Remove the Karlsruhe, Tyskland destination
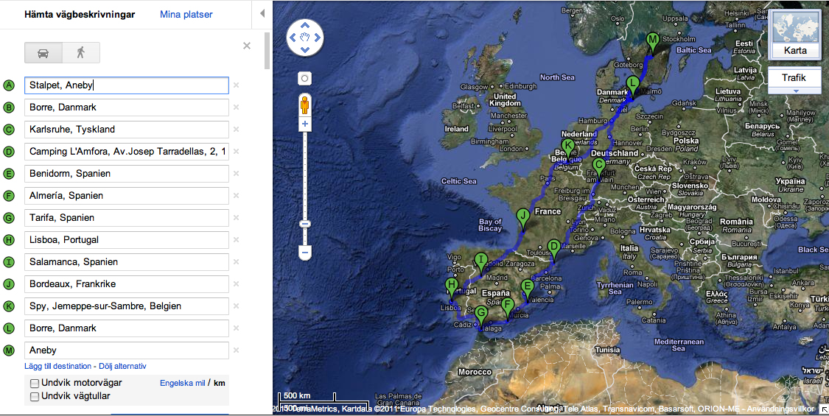 237,130
